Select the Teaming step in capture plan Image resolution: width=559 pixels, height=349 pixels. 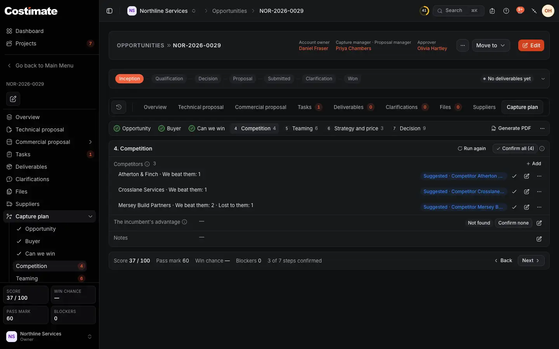pos(301,128)
